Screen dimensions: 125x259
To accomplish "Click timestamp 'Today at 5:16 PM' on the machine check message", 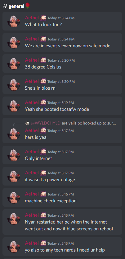I will [x=61, y=194].
